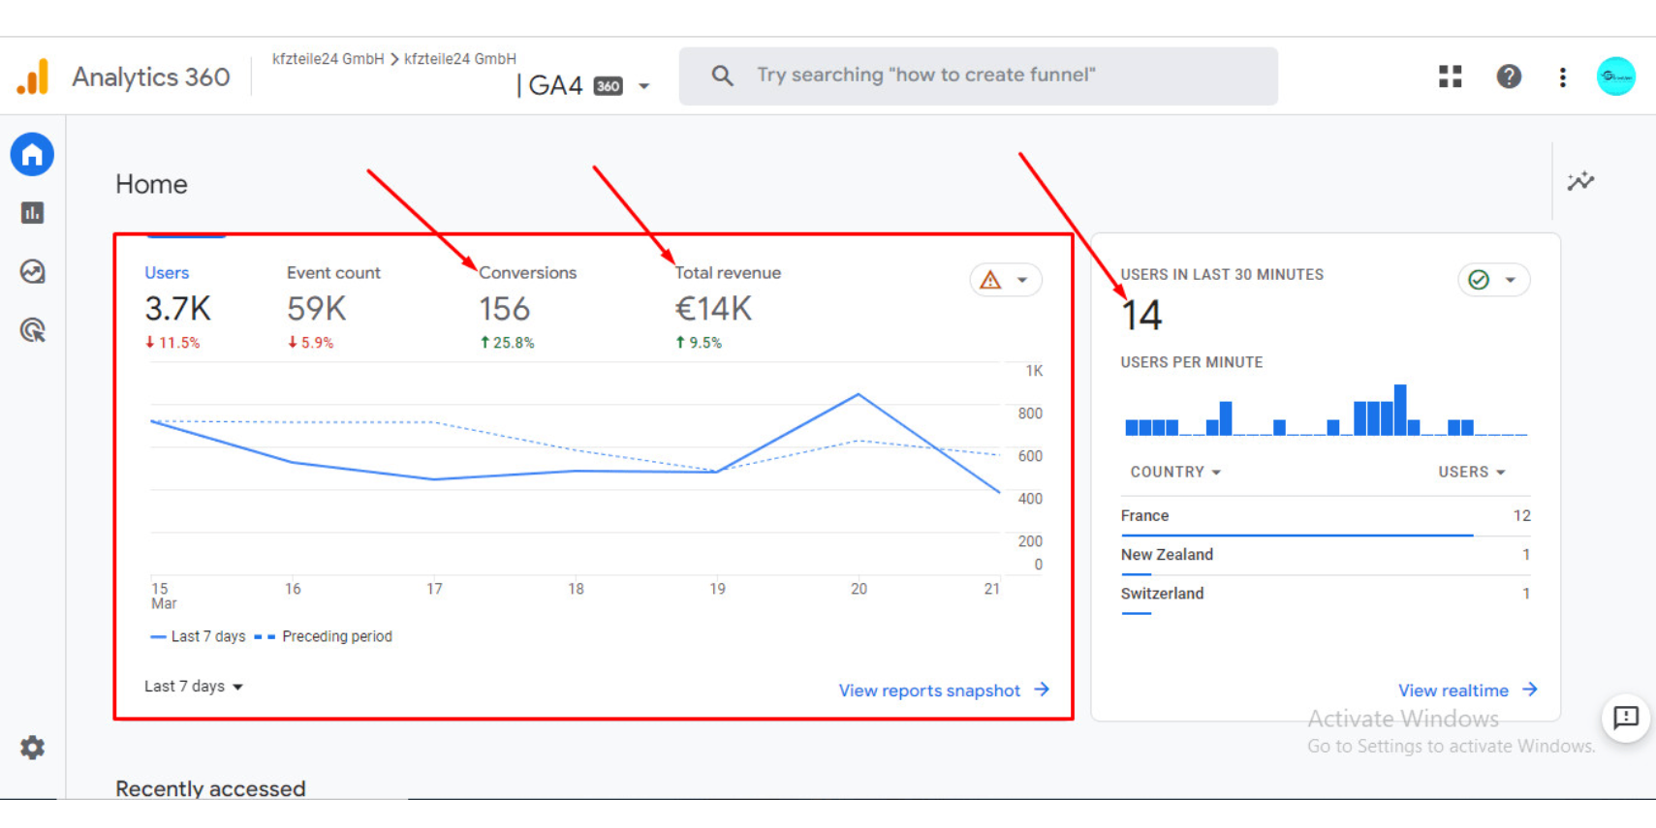
Task: Open the Home icon in sidebar
Action: (32, 155)
